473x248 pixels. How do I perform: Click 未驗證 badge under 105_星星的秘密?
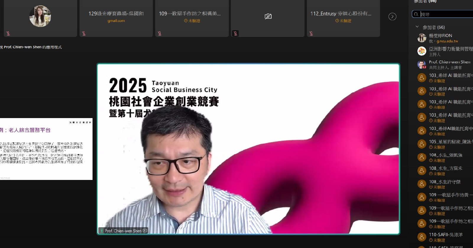click(437, 147)
